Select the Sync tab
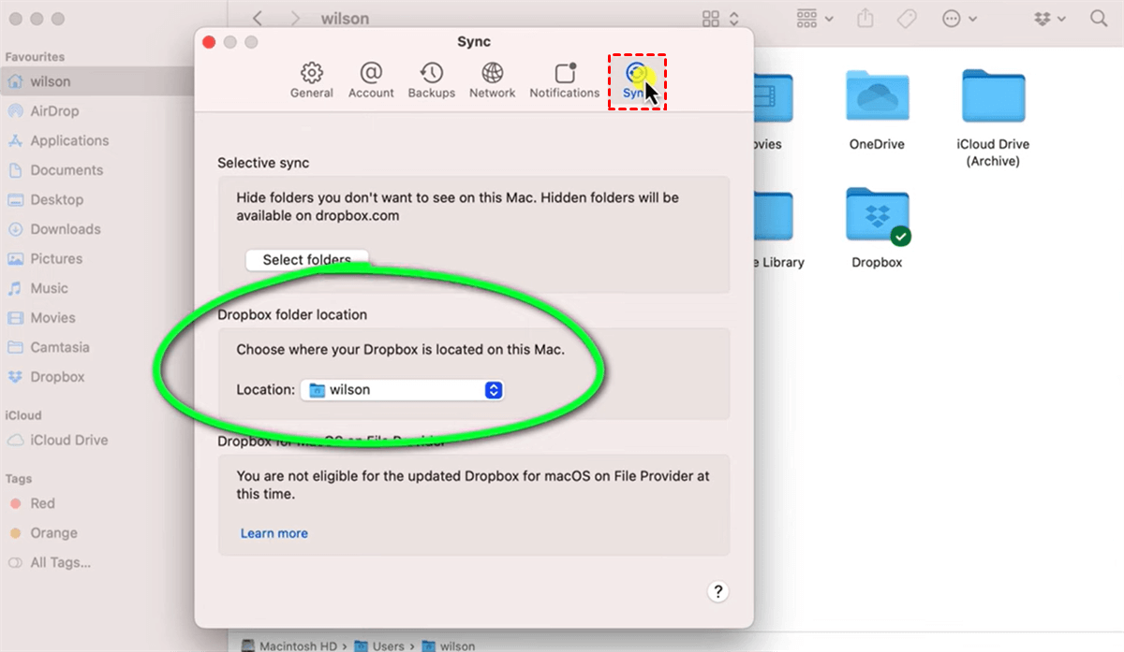1124x652 pixels. [x=638, y=81]
